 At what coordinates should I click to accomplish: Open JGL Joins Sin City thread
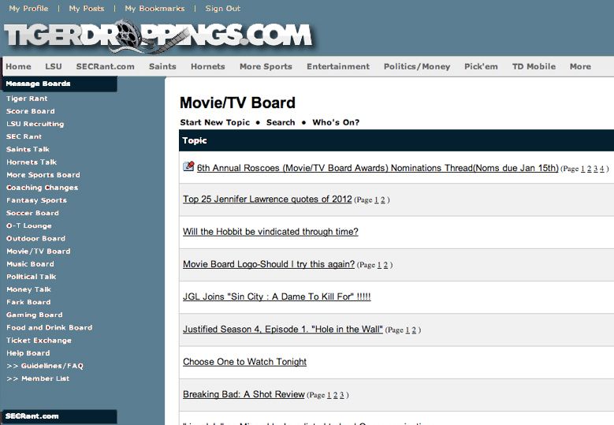(x=277, y=296)
